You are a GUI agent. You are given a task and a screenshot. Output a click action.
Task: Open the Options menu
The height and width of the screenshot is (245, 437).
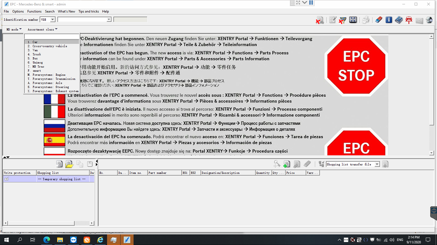pos(18,11)
